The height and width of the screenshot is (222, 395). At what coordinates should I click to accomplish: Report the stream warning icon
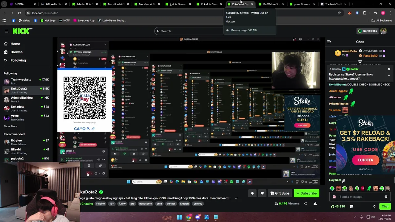(x=315, y=203)
